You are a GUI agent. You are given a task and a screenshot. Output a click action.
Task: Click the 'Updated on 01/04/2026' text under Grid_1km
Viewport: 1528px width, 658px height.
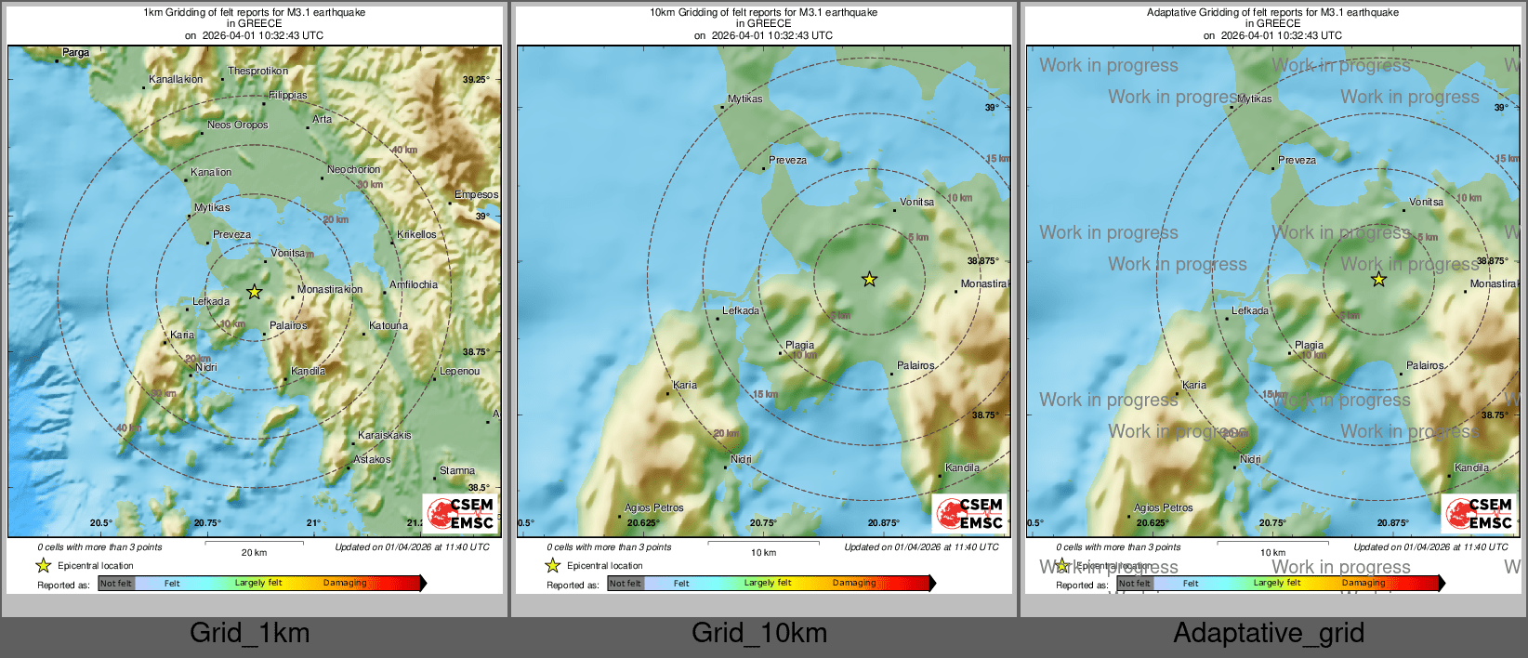[412, 547]
